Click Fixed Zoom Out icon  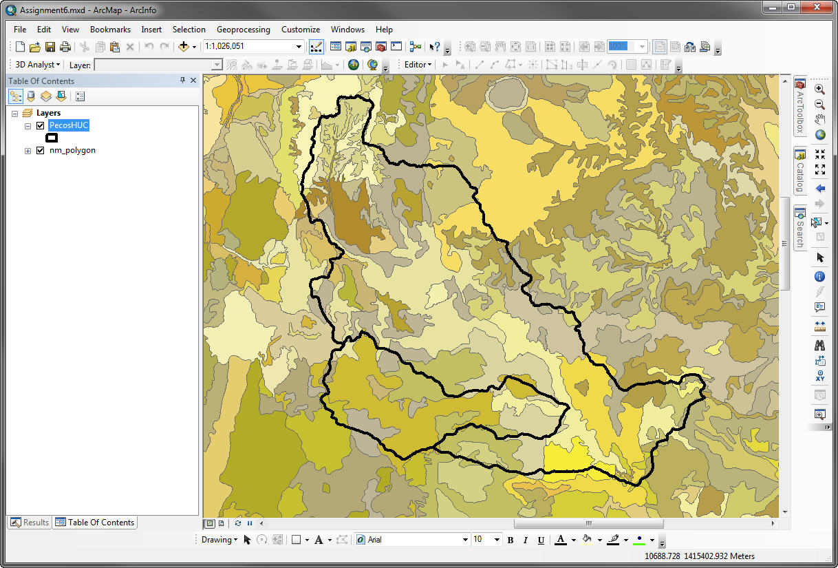coord(819,169)
